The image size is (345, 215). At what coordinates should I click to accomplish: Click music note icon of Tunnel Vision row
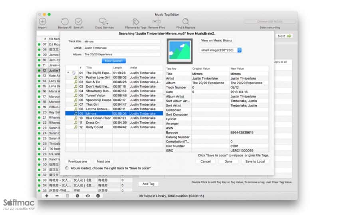75,96
